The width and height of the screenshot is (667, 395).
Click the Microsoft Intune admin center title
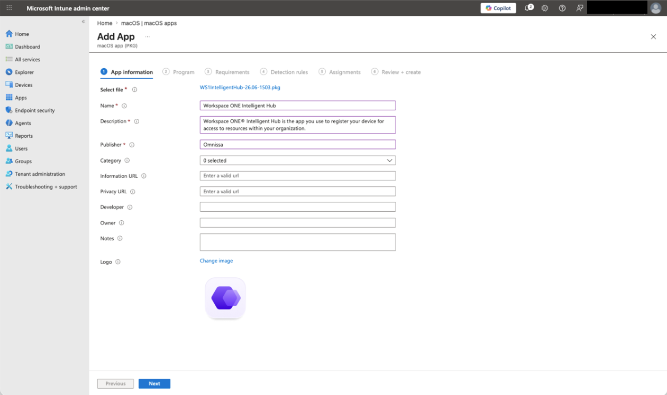(68, 8)
